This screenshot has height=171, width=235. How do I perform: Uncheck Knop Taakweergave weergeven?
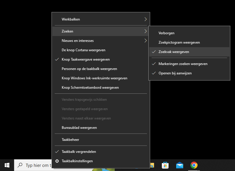click(x=101, y=59)
